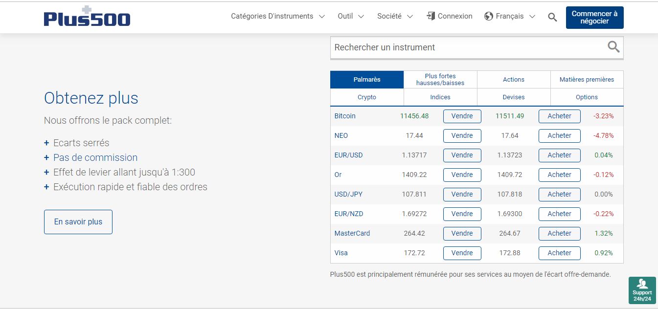658x309 pixels.
Task: Click Vendre for EUR/NZD
Action: tap(462, 214)
